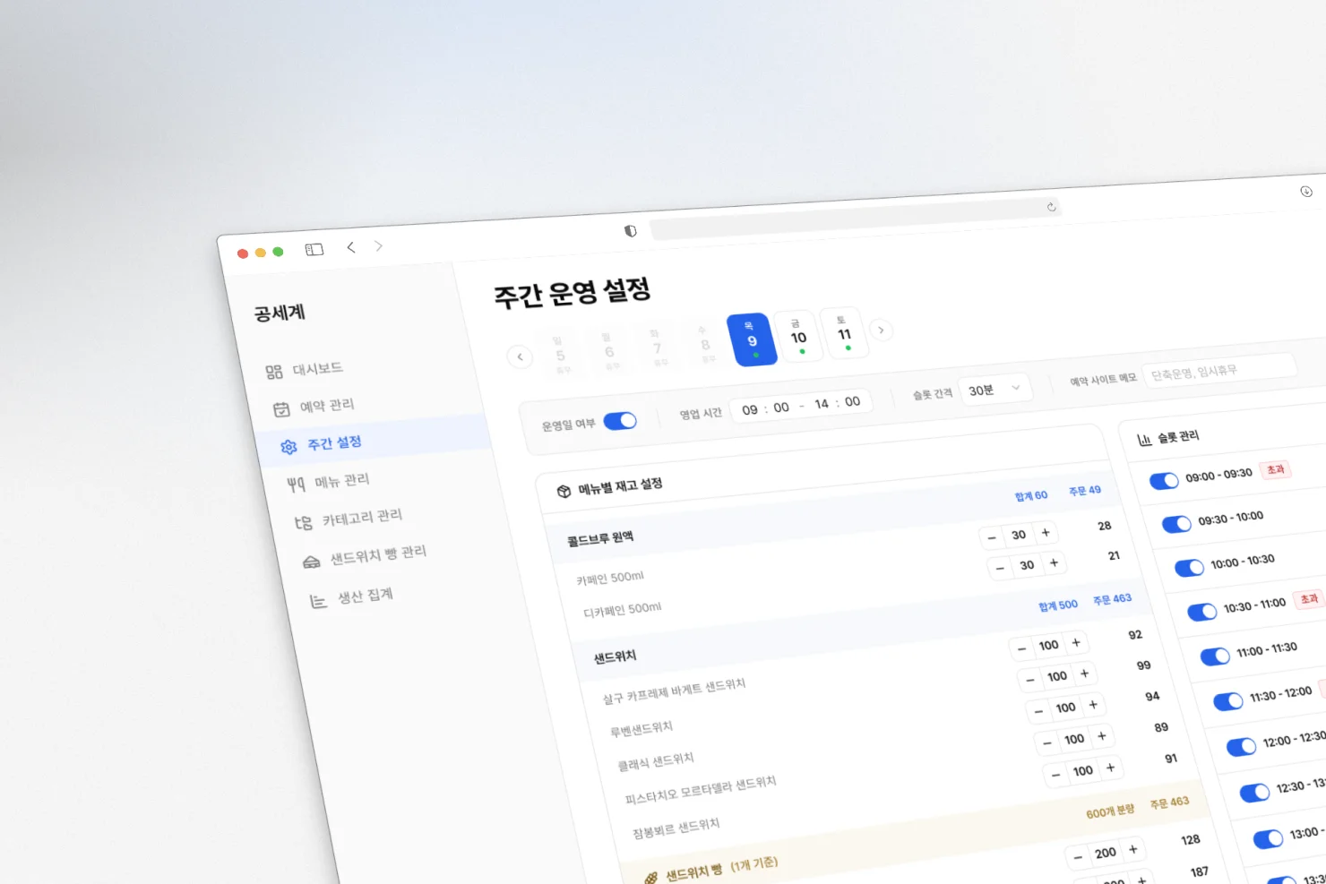Click plus on stepper beside order count 91
Viewport: 1326px width, 884px height.
click(x=1110, y=768)
